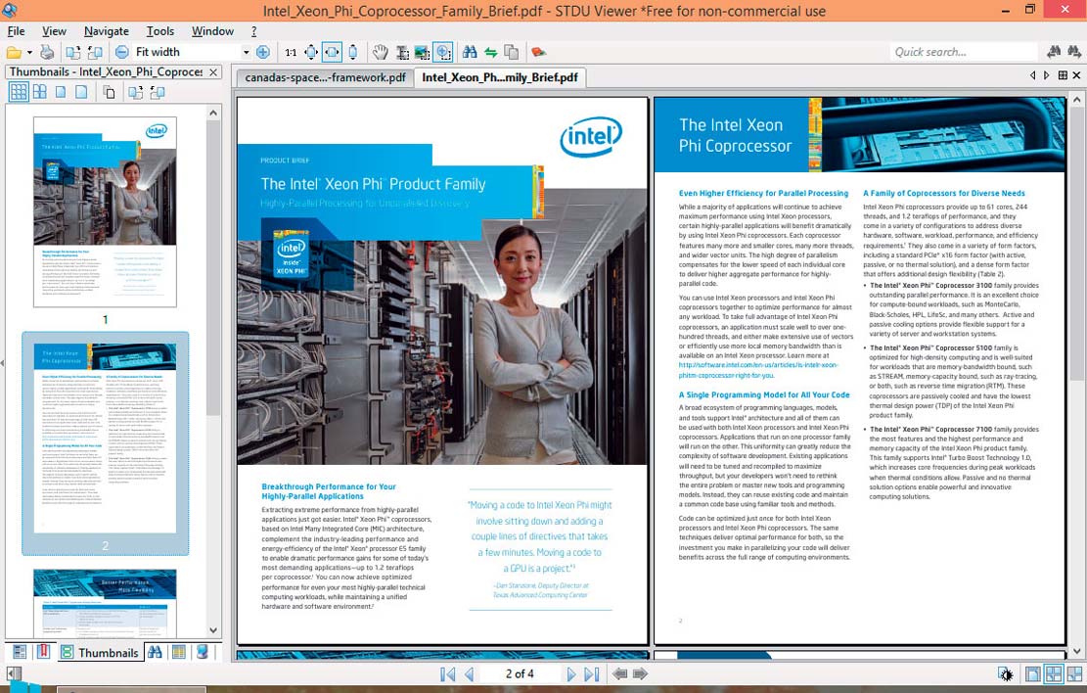Zoom in with the plus circle
Screen dimensions: 1087x693
(263, 52)
